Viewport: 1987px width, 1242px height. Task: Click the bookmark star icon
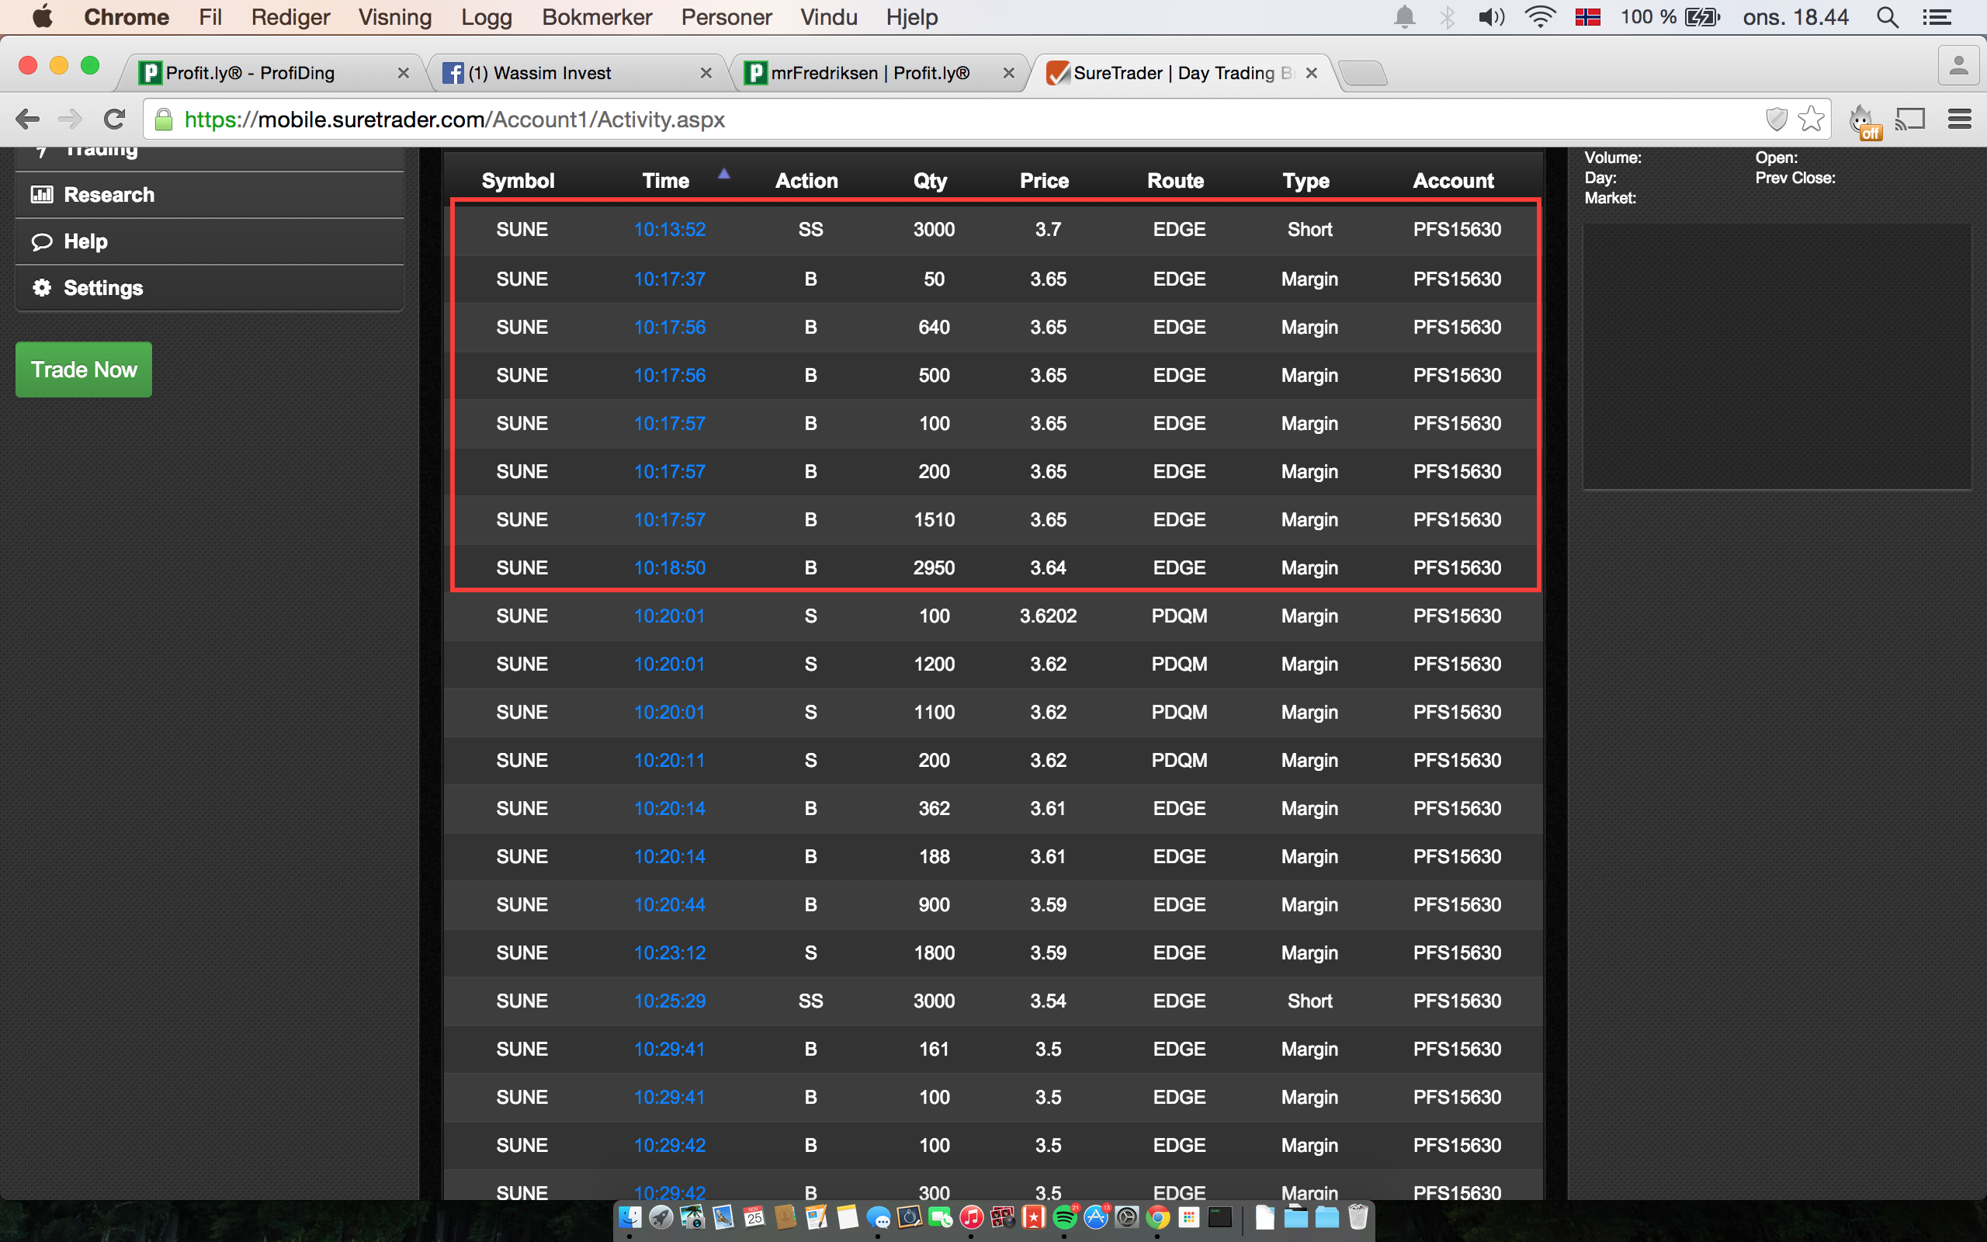coord(1811,120)
